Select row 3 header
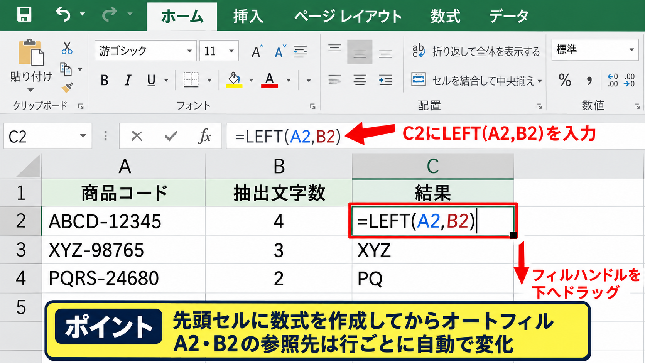Screen dimensions: 645x363 point(21,250)
